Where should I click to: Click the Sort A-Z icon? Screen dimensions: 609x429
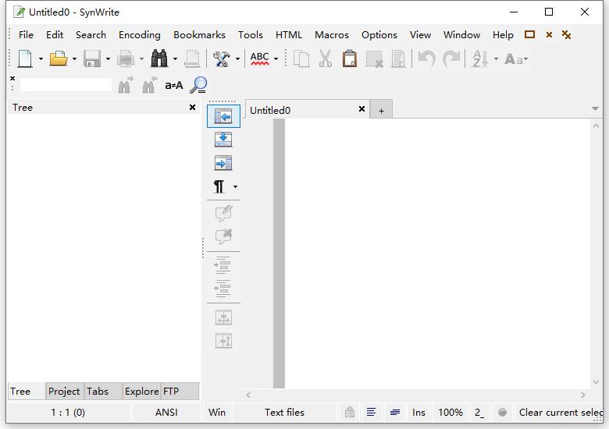(x=480, y=58)
